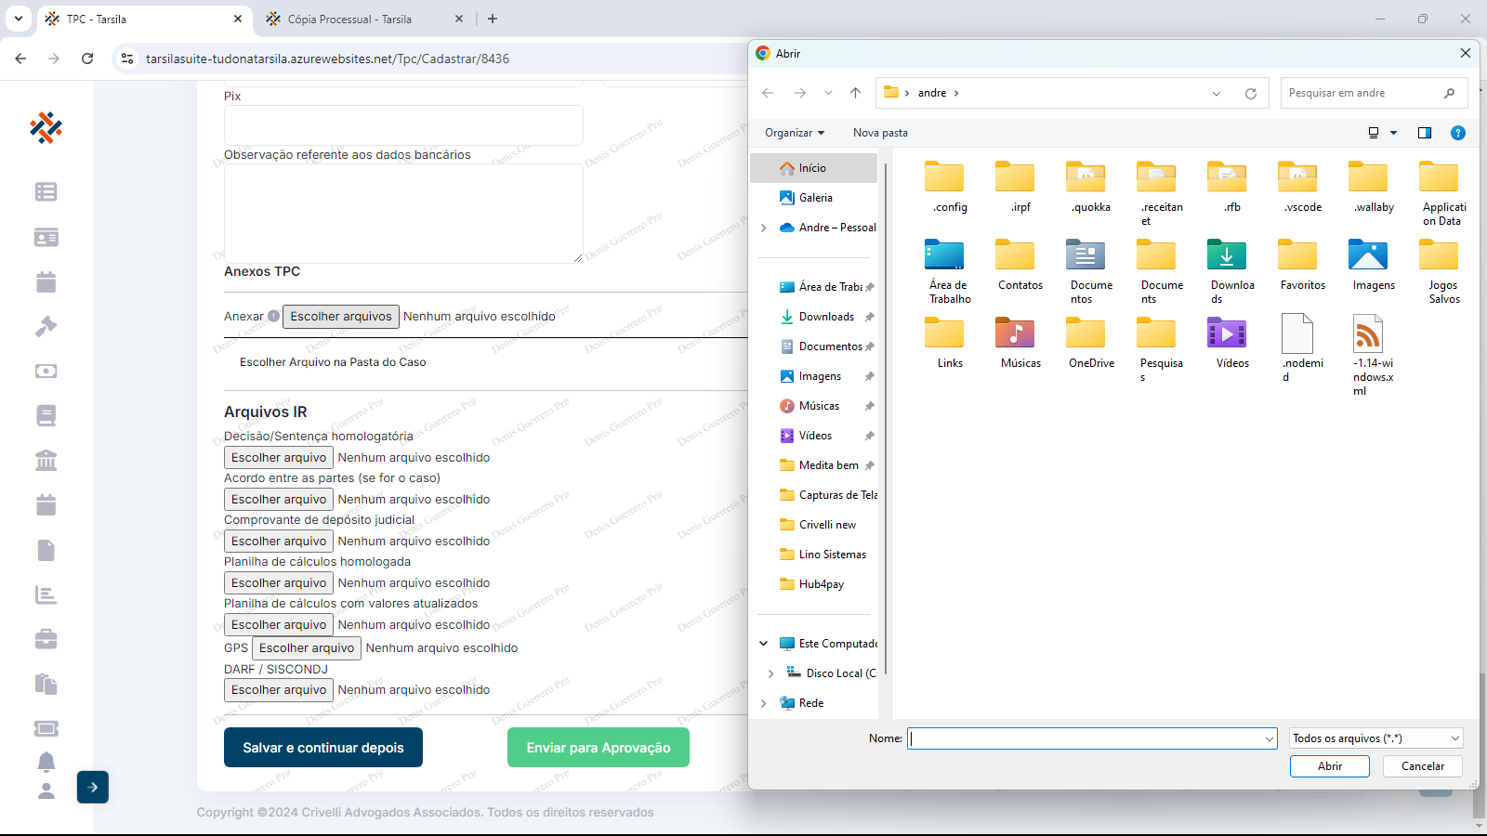Switch to the 'Cópia Processual - Tarsila' tab

coord(349,19)
